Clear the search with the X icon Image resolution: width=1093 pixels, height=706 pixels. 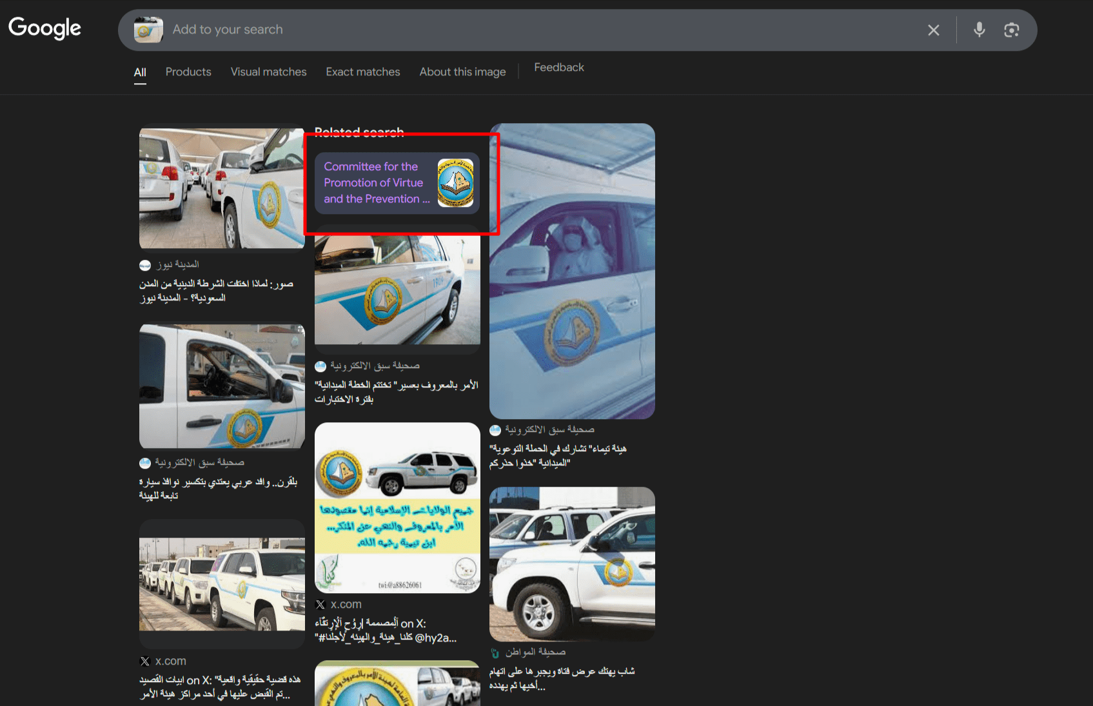tap(933, 30)
